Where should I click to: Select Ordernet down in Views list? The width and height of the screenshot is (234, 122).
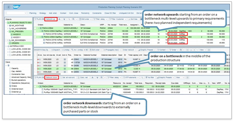(17, 89)
